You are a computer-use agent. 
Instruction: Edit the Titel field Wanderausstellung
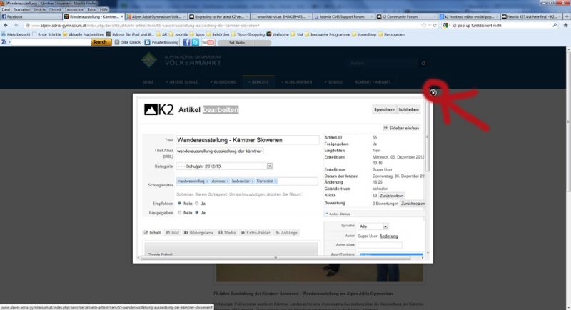click(248, 140)
